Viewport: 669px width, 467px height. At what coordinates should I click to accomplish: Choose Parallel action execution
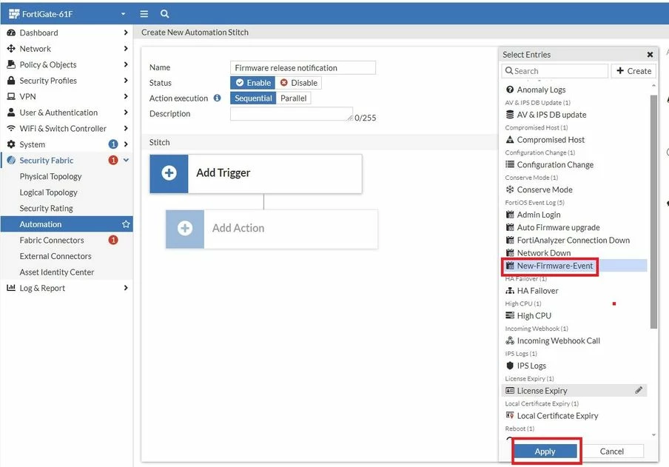pos(294,98)
